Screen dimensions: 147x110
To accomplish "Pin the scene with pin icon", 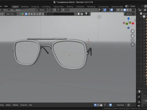I will [142, 6].
